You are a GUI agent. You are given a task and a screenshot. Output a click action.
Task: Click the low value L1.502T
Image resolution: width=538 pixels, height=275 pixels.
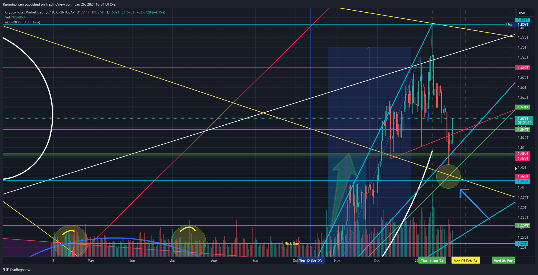113,12
